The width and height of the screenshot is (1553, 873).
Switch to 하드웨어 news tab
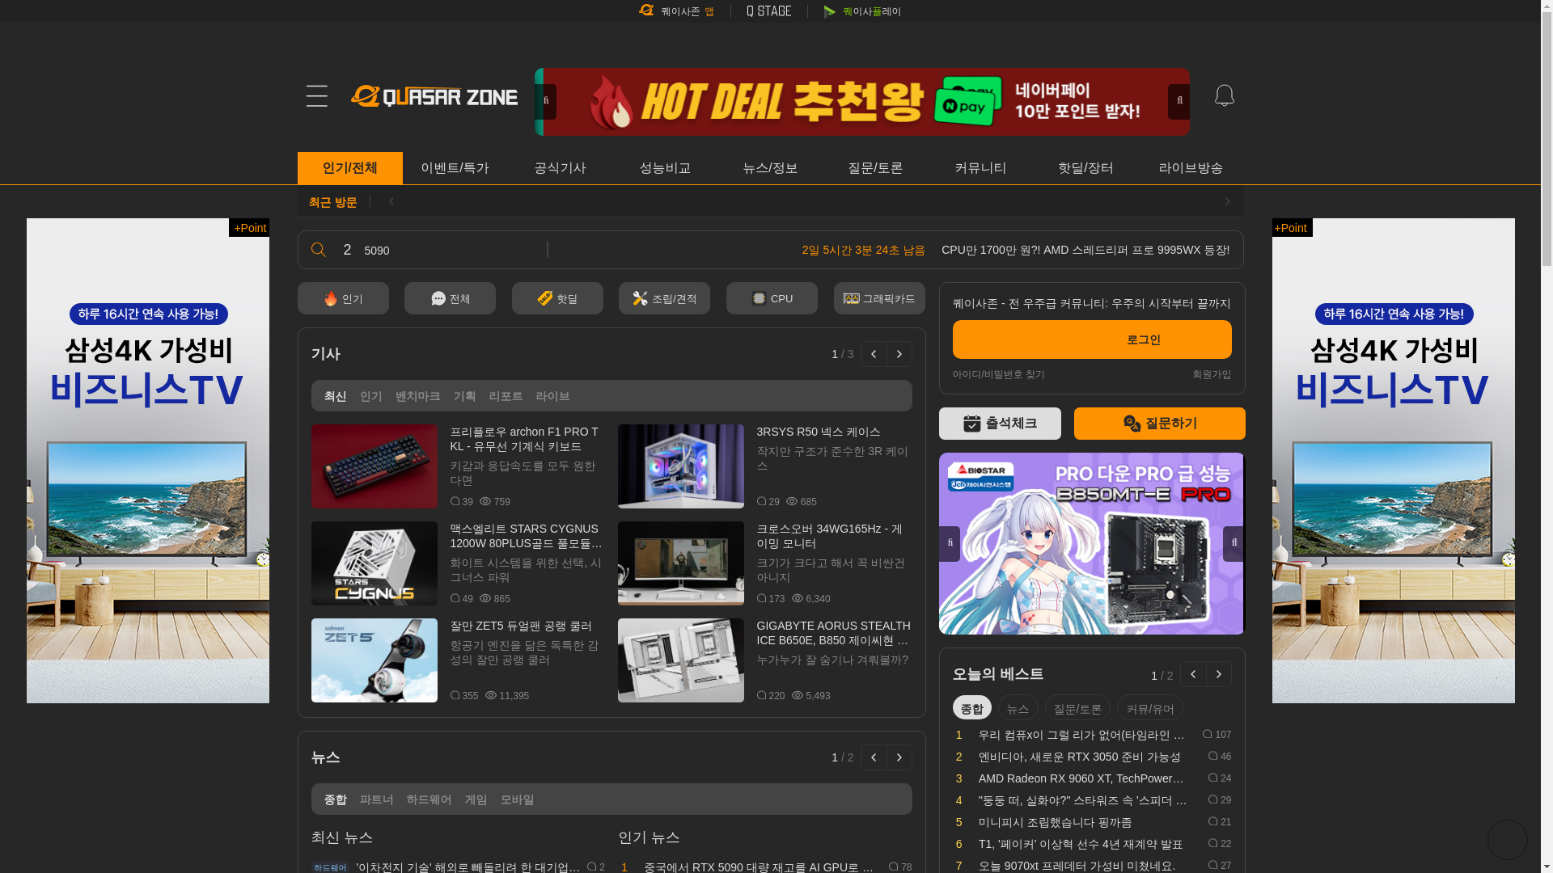429,799
